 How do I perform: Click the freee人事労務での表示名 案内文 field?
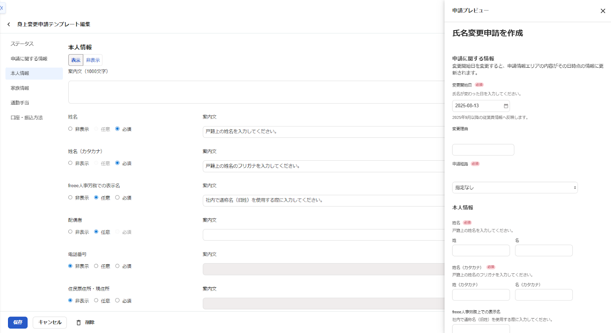[x=323, y=200]
